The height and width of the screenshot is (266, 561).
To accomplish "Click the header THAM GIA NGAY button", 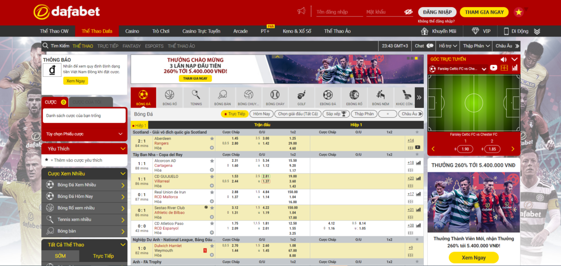I will [484, 12].
